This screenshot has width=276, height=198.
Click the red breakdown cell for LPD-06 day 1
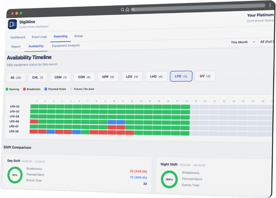pos(34,121)
